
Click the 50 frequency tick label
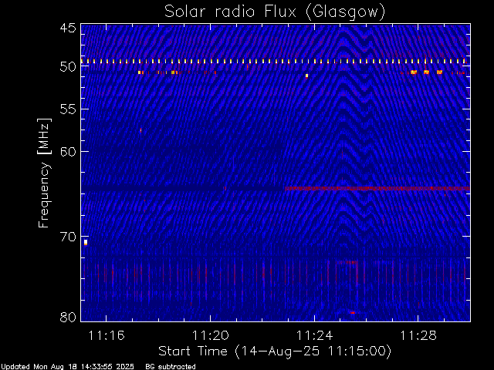pyautogui.click(x=68, y=67)
